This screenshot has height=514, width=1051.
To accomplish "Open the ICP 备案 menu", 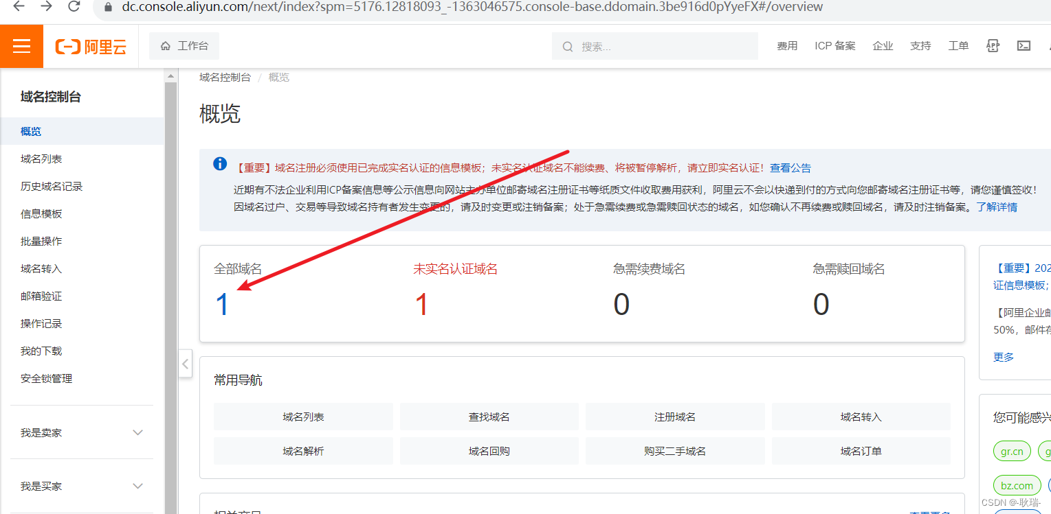I will [x=835, y=46].
